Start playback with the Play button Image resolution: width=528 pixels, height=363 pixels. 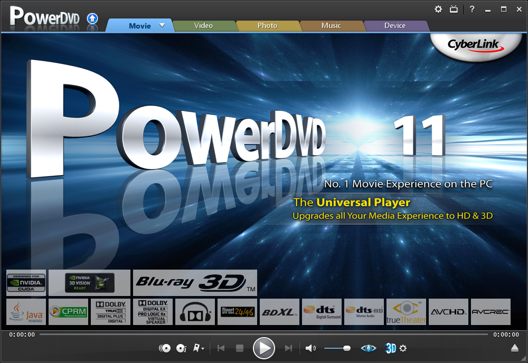click(263, 348)
